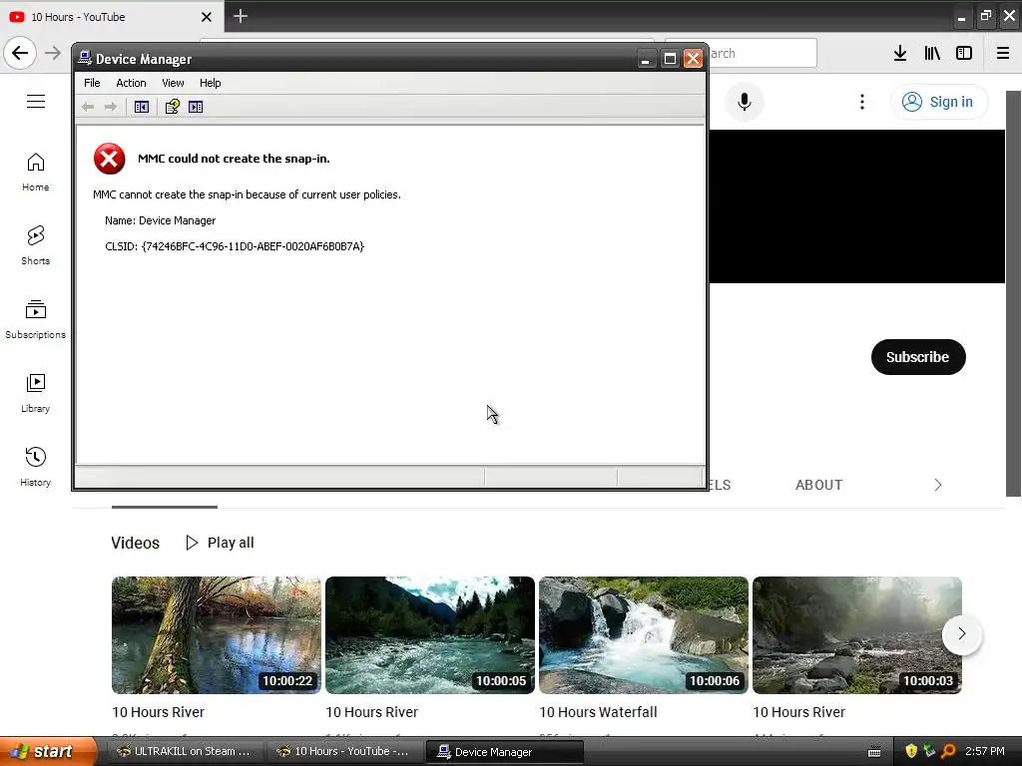
Task: Click the '10 Hours Waterfall' video title
Action: click(599, 712)
